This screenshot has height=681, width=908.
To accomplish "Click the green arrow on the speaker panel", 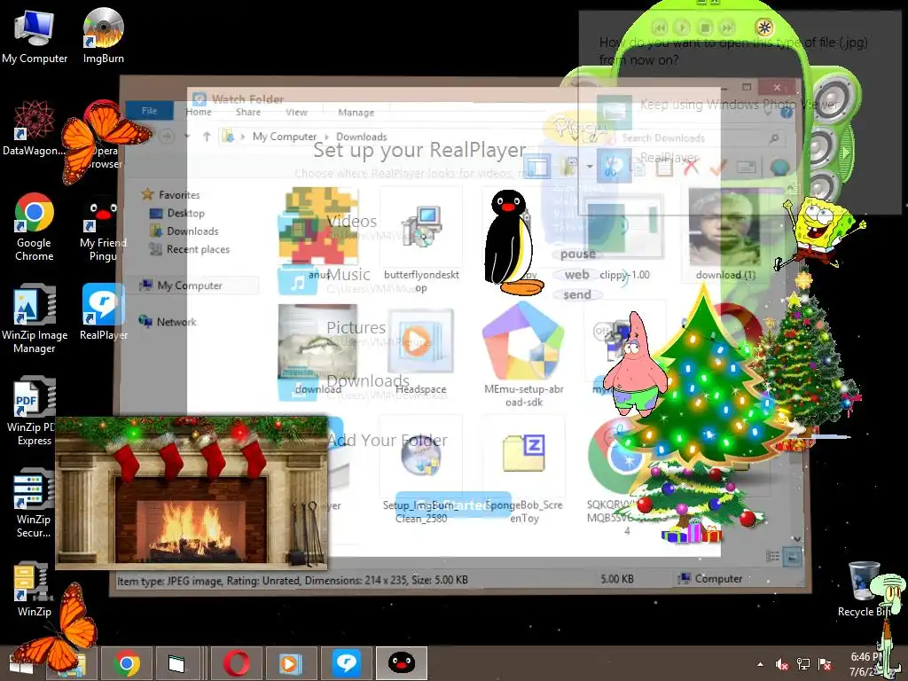I will click(x=847, y=153).
